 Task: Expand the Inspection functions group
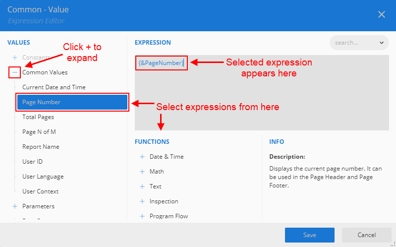point(142,201)
